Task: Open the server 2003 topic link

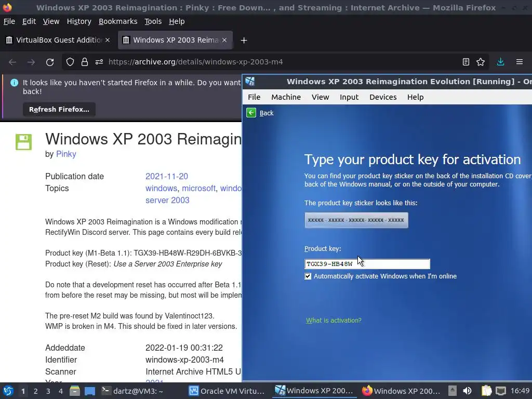Action: pos(167,200)
